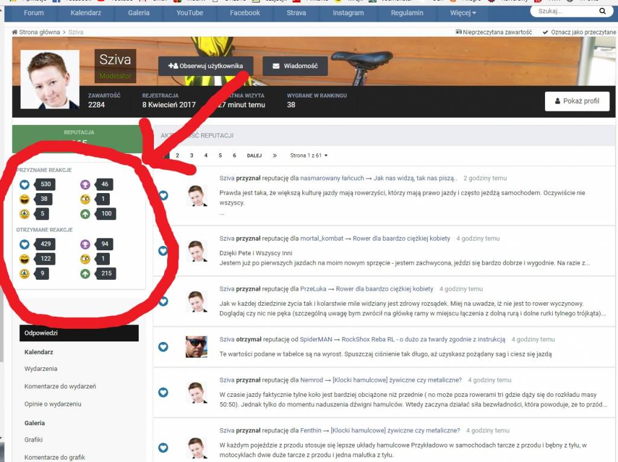
Task: Go to page 2 of reputation activity
Action: click(177, 156)
